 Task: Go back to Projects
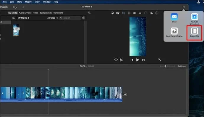tap(4, 7)
